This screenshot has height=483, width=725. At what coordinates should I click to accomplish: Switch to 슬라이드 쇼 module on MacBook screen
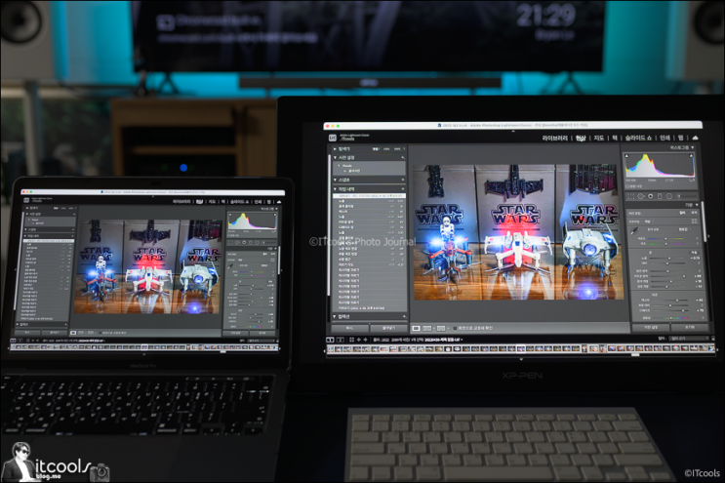pyautogui.click(x=239, y=202)
